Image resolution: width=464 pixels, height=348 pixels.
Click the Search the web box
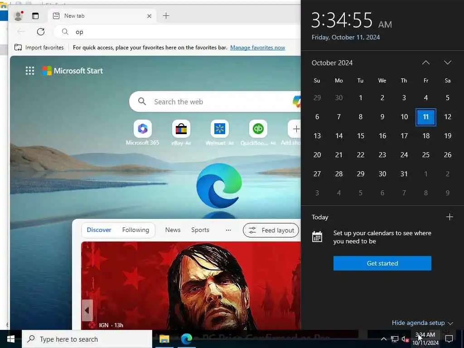215,101
